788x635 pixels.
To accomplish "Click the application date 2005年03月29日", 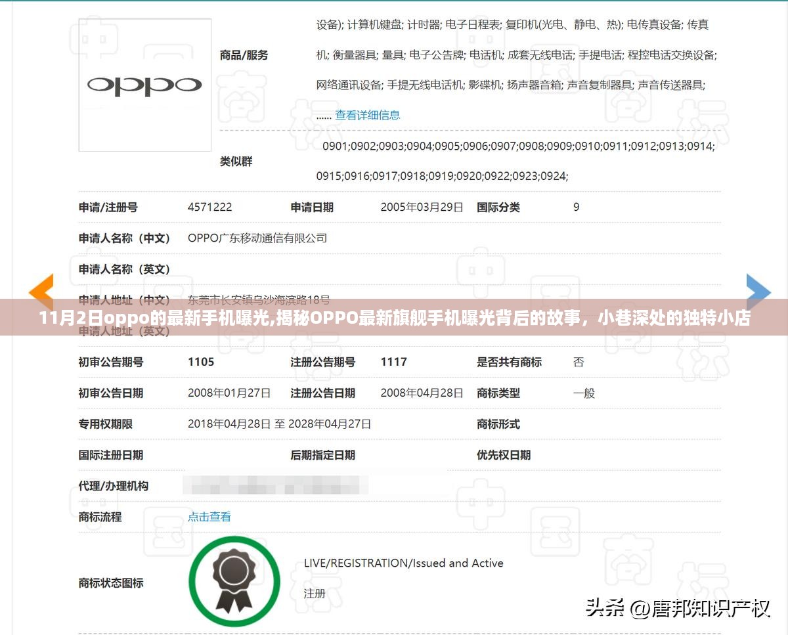I will tap(422, 207).
